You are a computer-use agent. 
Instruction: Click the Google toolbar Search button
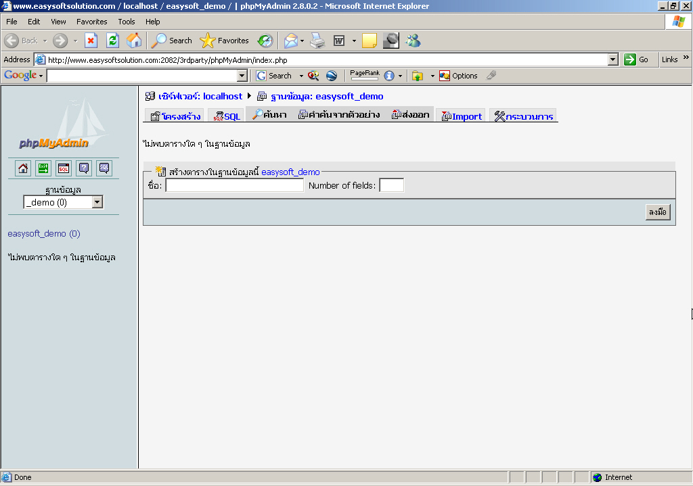pyautogui.click(x=274, y=76)
